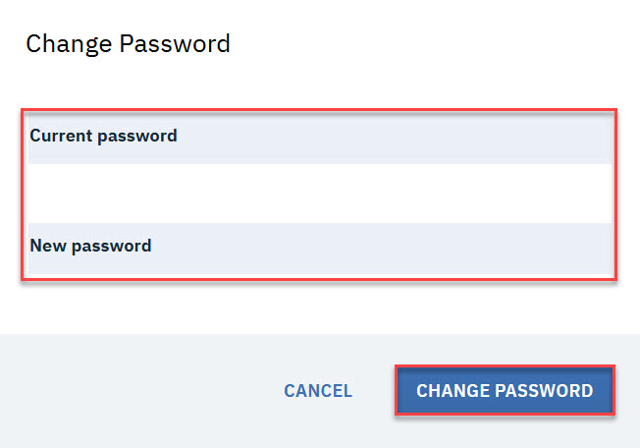
Task: Click the CANCEL link
Action: click(x=318, y=391)
